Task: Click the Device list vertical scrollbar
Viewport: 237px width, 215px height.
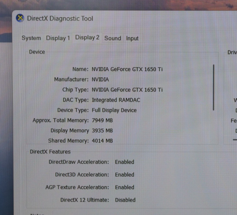Action: pyautogui.click(x=213, y=88)
